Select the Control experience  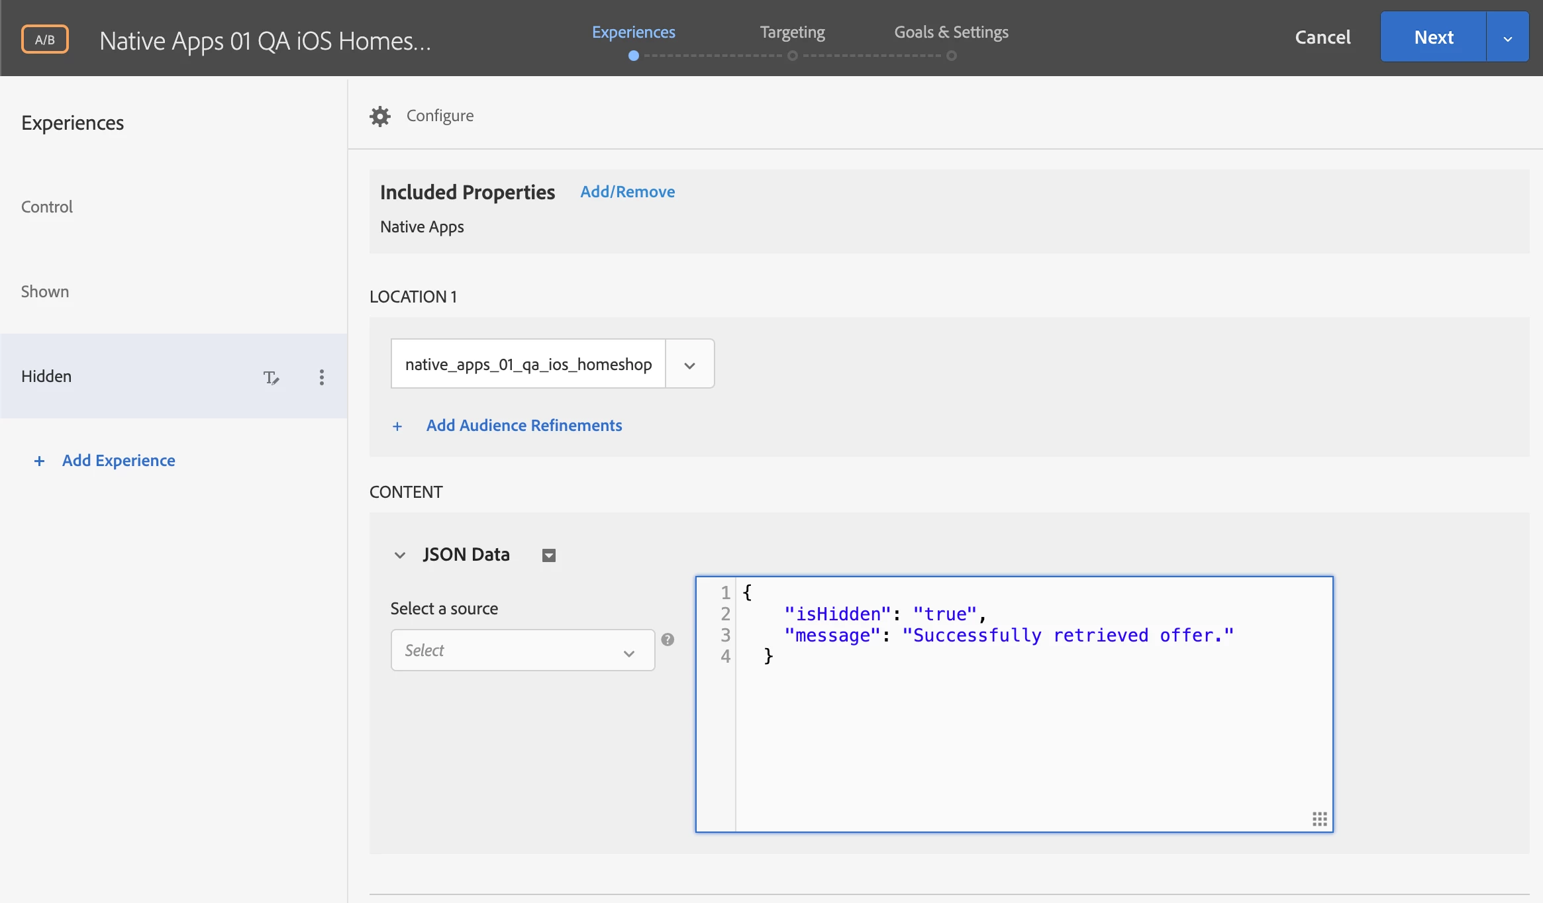coord(47,207)
